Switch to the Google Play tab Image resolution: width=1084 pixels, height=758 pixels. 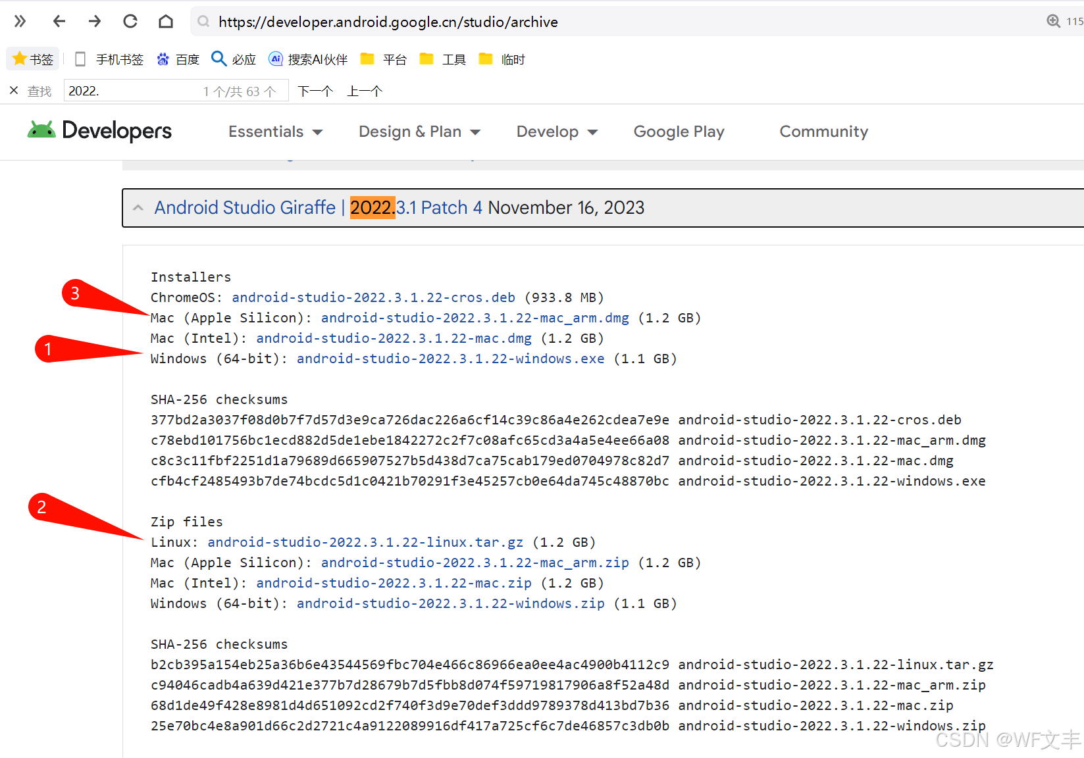click(679, 132)
